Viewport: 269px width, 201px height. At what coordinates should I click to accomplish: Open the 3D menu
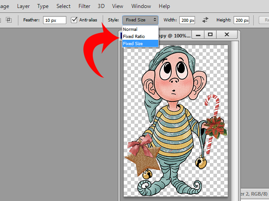coord(101,6)
